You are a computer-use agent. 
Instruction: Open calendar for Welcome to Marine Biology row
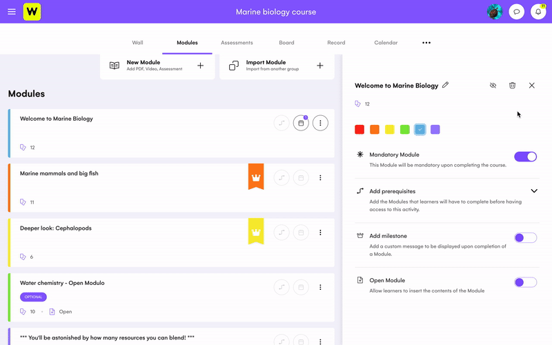coord(301,124)
